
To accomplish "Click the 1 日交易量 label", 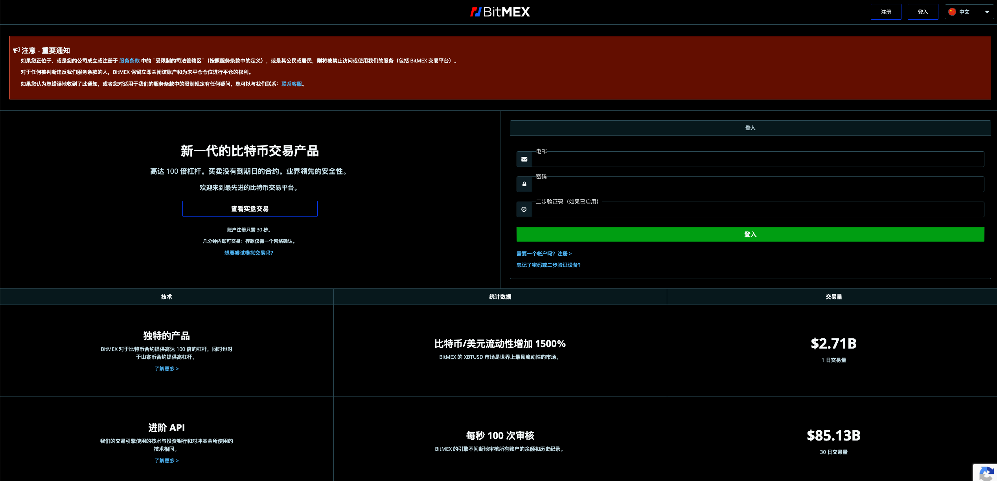I will 833,360.
